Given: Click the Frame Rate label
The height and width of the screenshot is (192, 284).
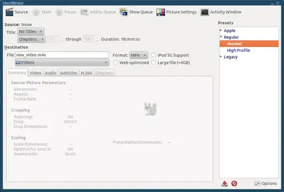Looking at the screenshot, I should [x=25, y=99].
